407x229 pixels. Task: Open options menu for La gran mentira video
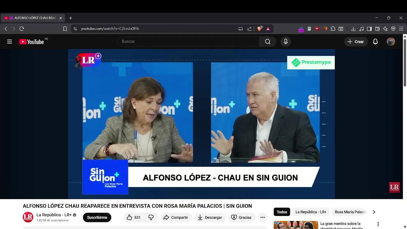pos(378,225)
